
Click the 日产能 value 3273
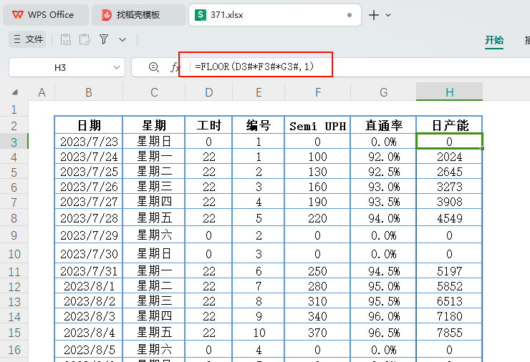coord(449,187)
